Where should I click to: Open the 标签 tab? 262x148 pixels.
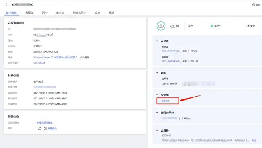coord(111,12)
